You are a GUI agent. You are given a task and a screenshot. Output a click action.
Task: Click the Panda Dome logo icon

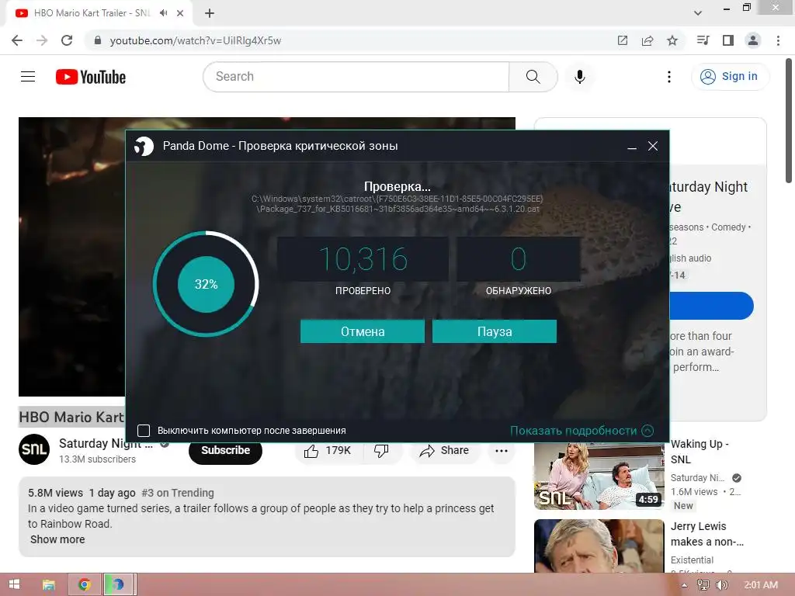(144, 147)
